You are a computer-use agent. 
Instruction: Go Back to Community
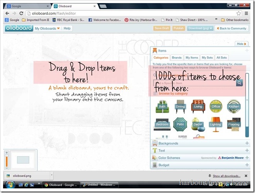tap(231, 28)
